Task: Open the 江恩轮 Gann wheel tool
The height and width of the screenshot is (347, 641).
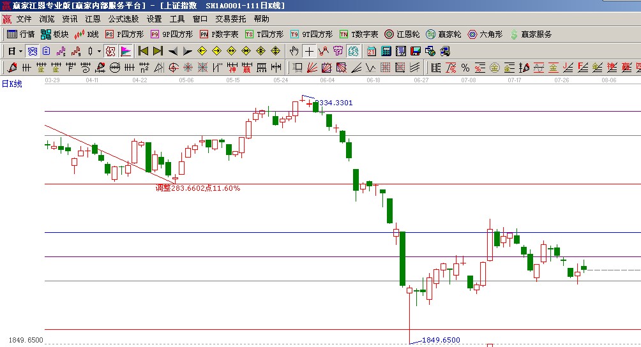Action: [402, 34]
